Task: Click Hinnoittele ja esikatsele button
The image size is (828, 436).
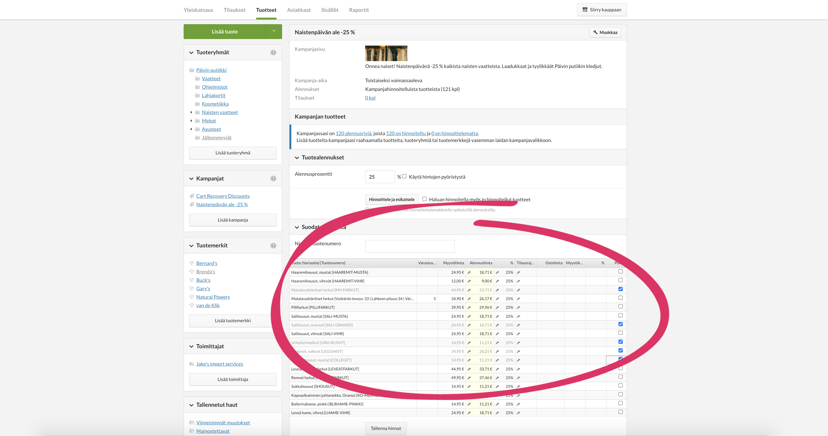Action: (x=392, y=199)
